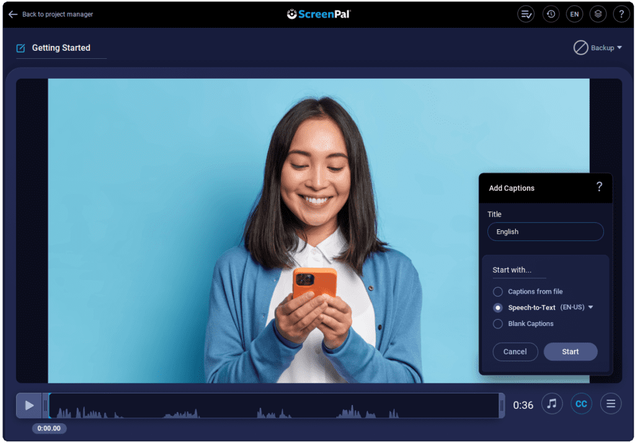Open Add Captions dialog help
635x443 pixels.
tap(599, 187)
